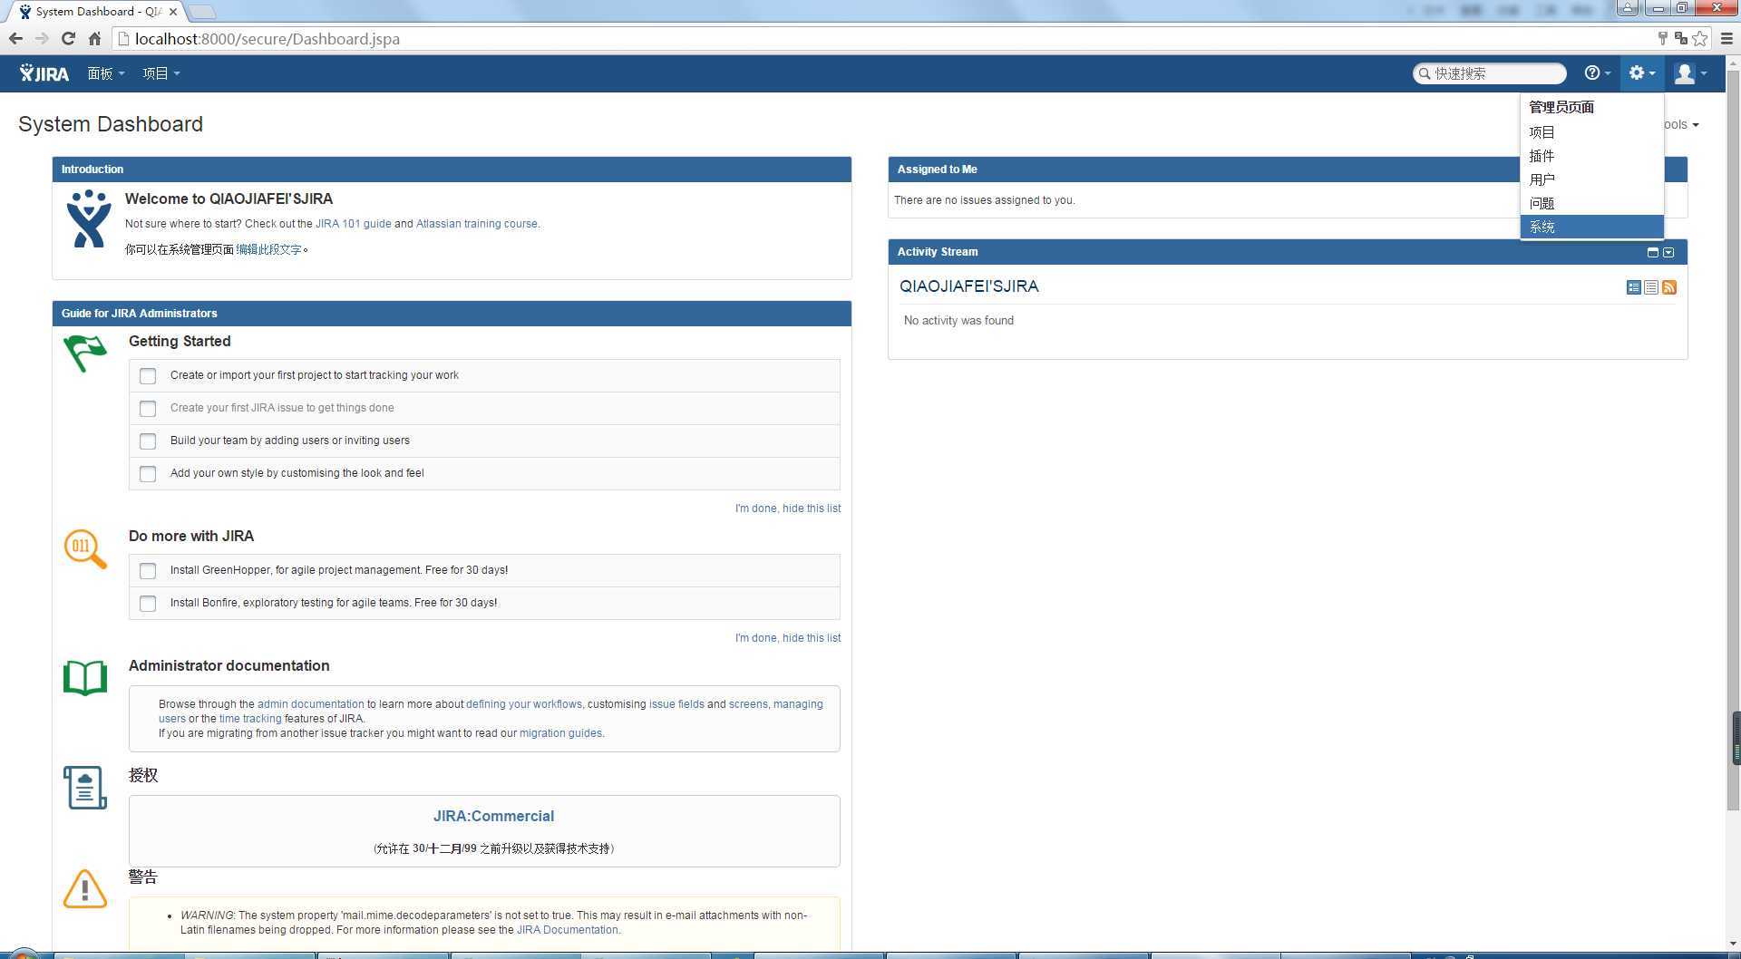Open the JIRA 101 guide link
The width and height of the screenshot is (1741, 959).
click(353, 224)
